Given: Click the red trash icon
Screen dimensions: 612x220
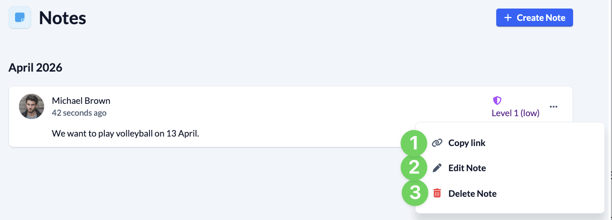Looking at the screenshot, I should pos(437,193).
